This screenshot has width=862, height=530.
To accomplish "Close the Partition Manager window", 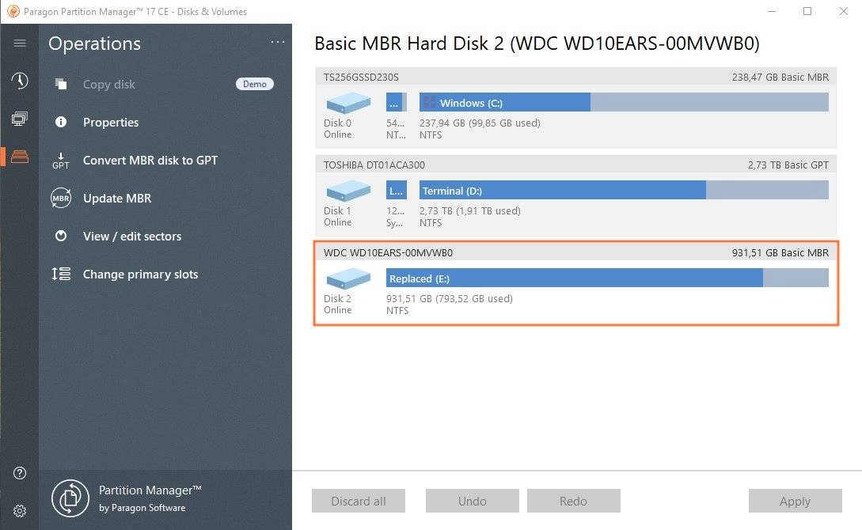I will pyautogui.click(x=843, y=11).
